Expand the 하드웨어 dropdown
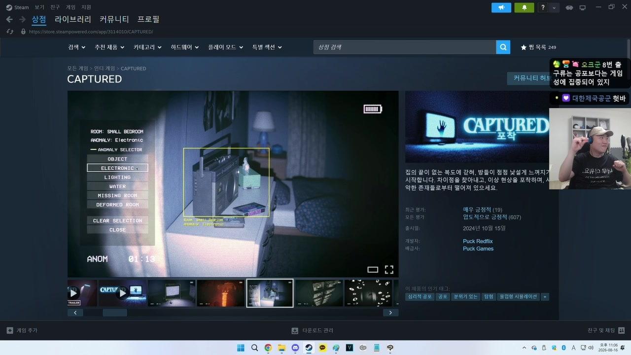 185,47
